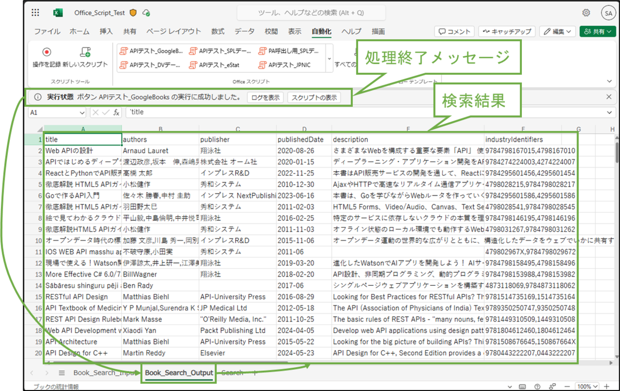
Task: Run the APIテスト_SPLデー... script
Action: [x=221, y=51]
